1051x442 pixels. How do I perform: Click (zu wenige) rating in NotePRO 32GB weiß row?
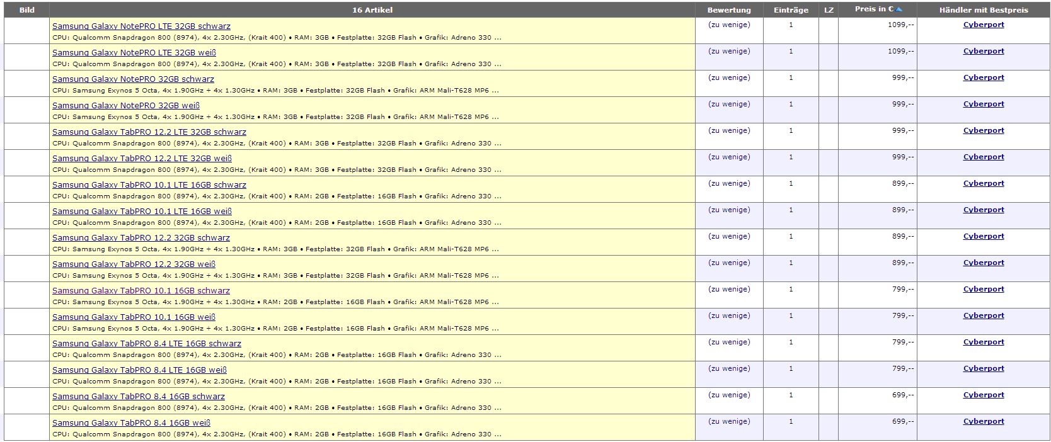pos(729,105)
